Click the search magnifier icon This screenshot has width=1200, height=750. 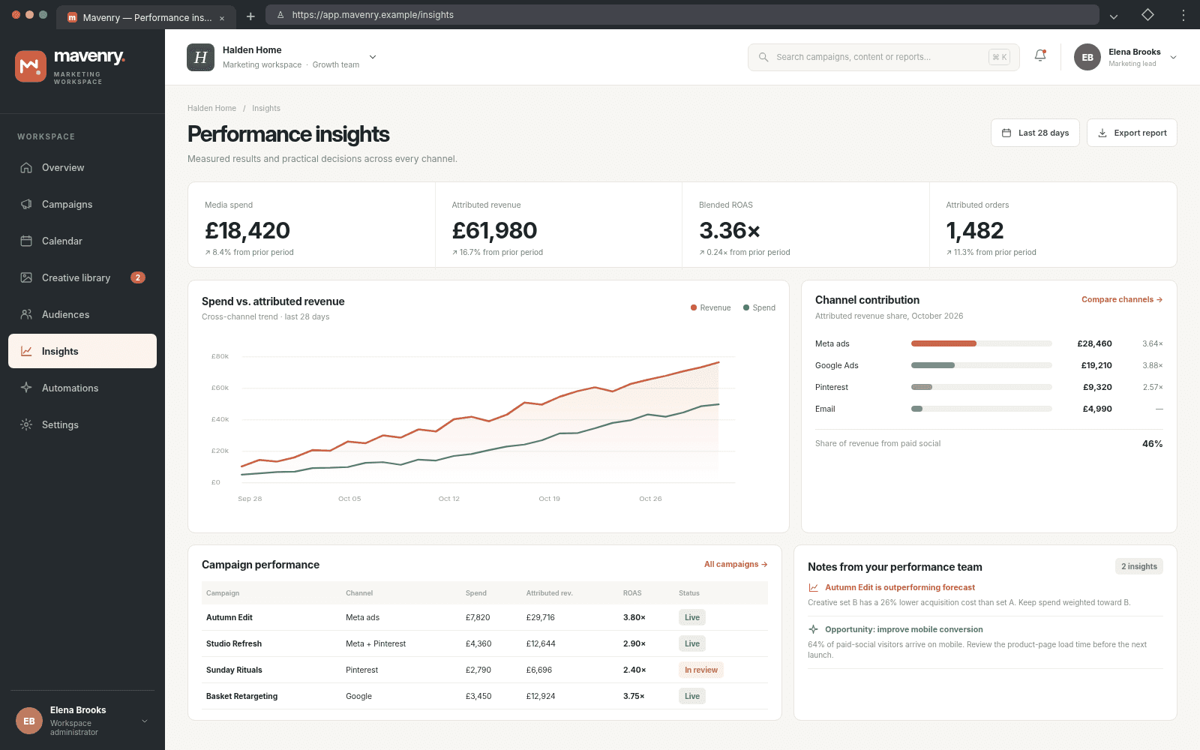763,57
